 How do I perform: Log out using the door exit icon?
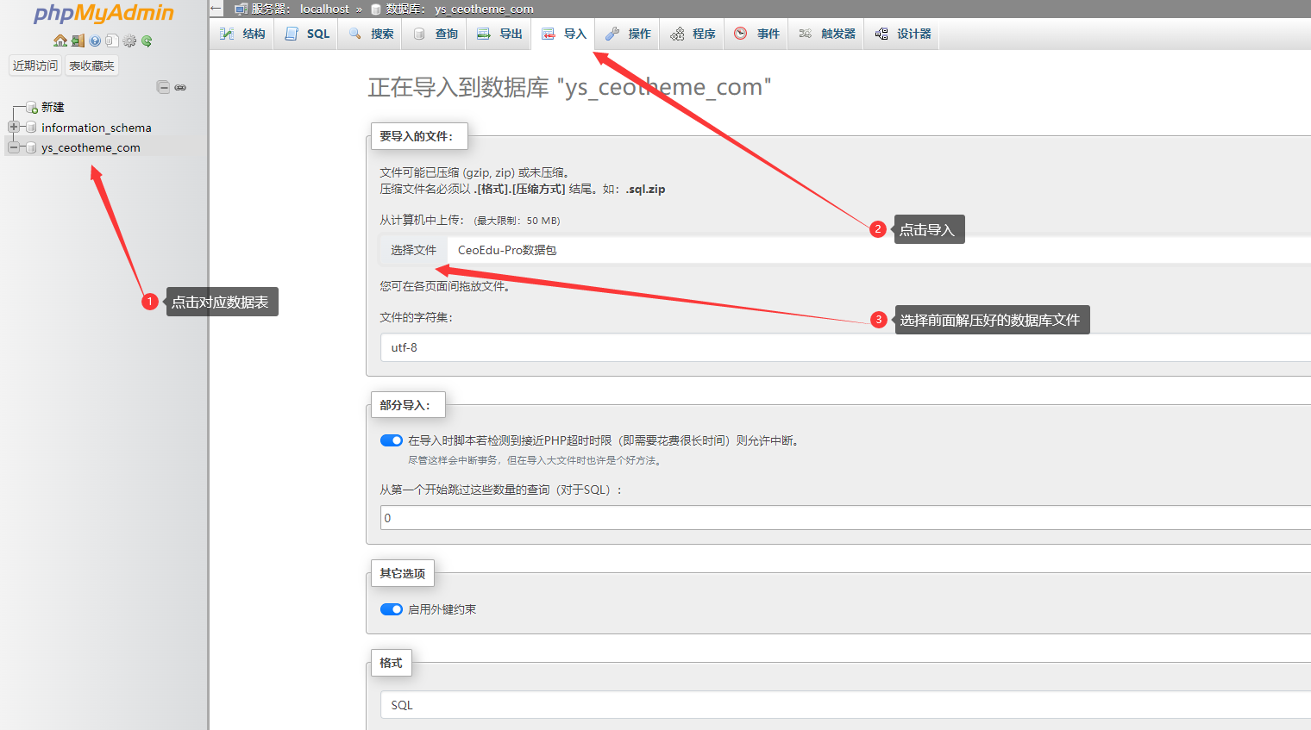pos(78,41)
